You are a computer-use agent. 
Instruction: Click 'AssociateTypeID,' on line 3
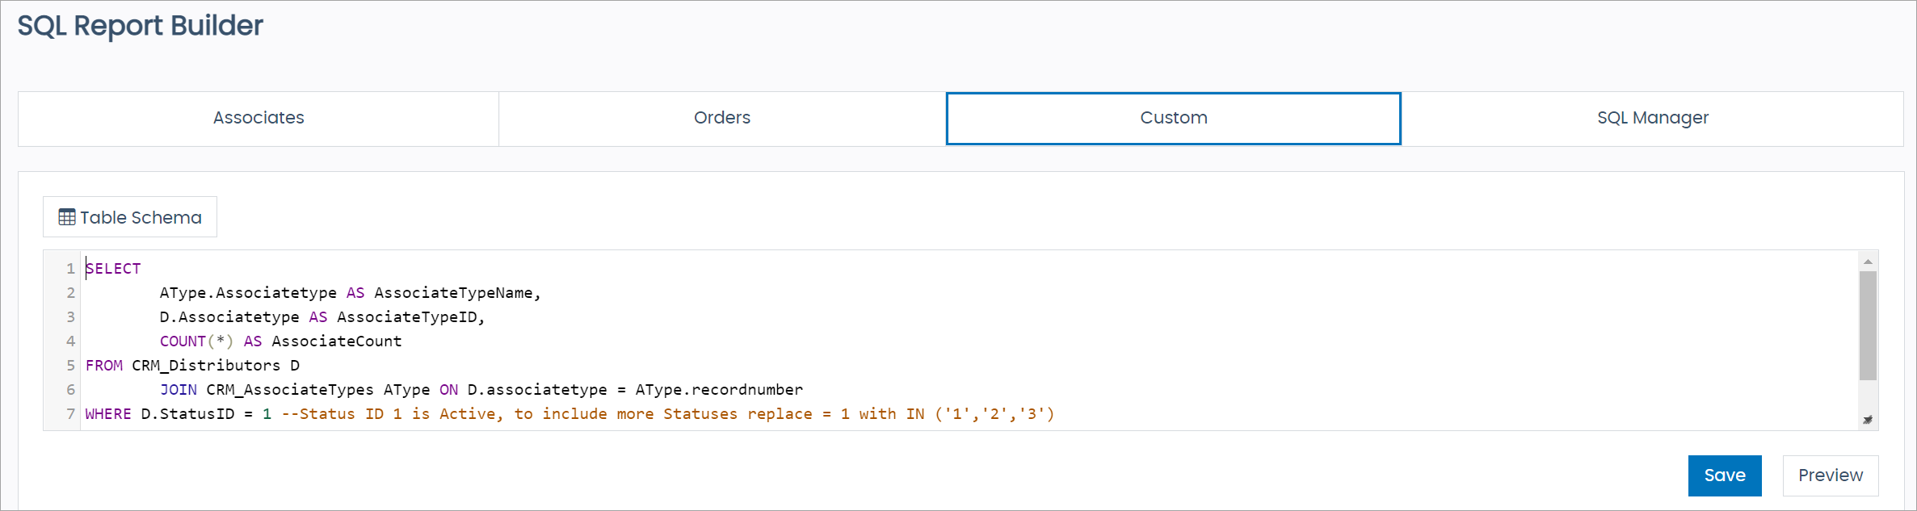click(x=411, y=317)
